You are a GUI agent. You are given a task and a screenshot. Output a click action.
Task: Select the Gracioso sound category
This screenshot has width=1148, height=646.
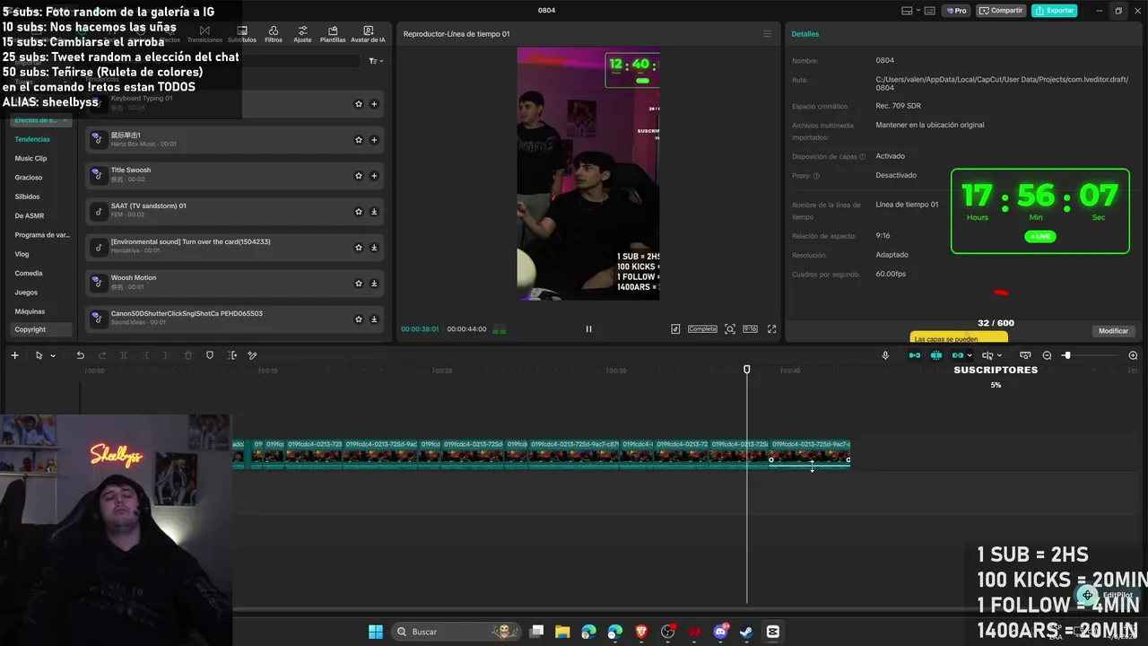[29, 178]
